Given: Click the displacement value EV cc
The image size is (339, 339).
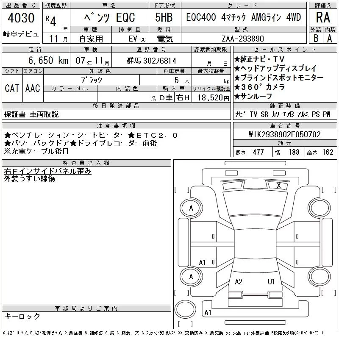Looking at the screenshot, I should click(137, 39).
